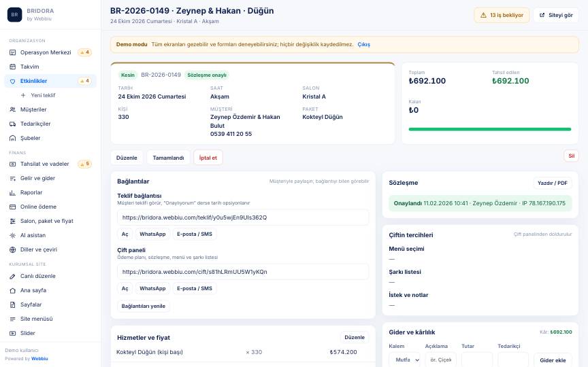The height and width of the screenshot is (367, 588).
Task: Click the Tahsil edilen ₺692.100 amount
Action: [x=510, y=81]
